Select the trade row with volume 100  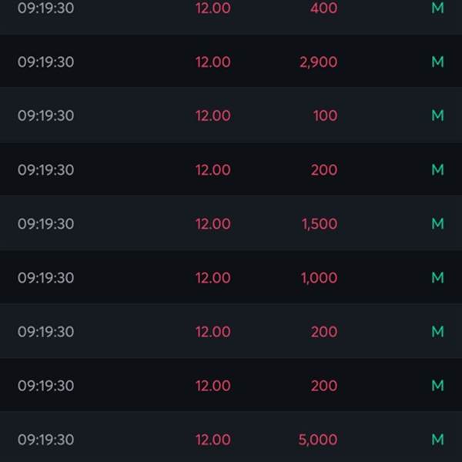click(x=231, y=115)
